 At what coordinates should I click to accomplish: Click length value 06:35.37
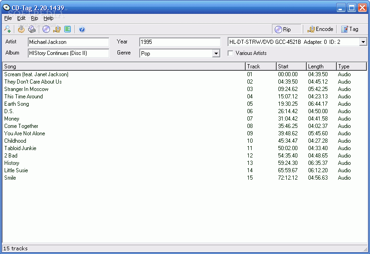point(318,163)
